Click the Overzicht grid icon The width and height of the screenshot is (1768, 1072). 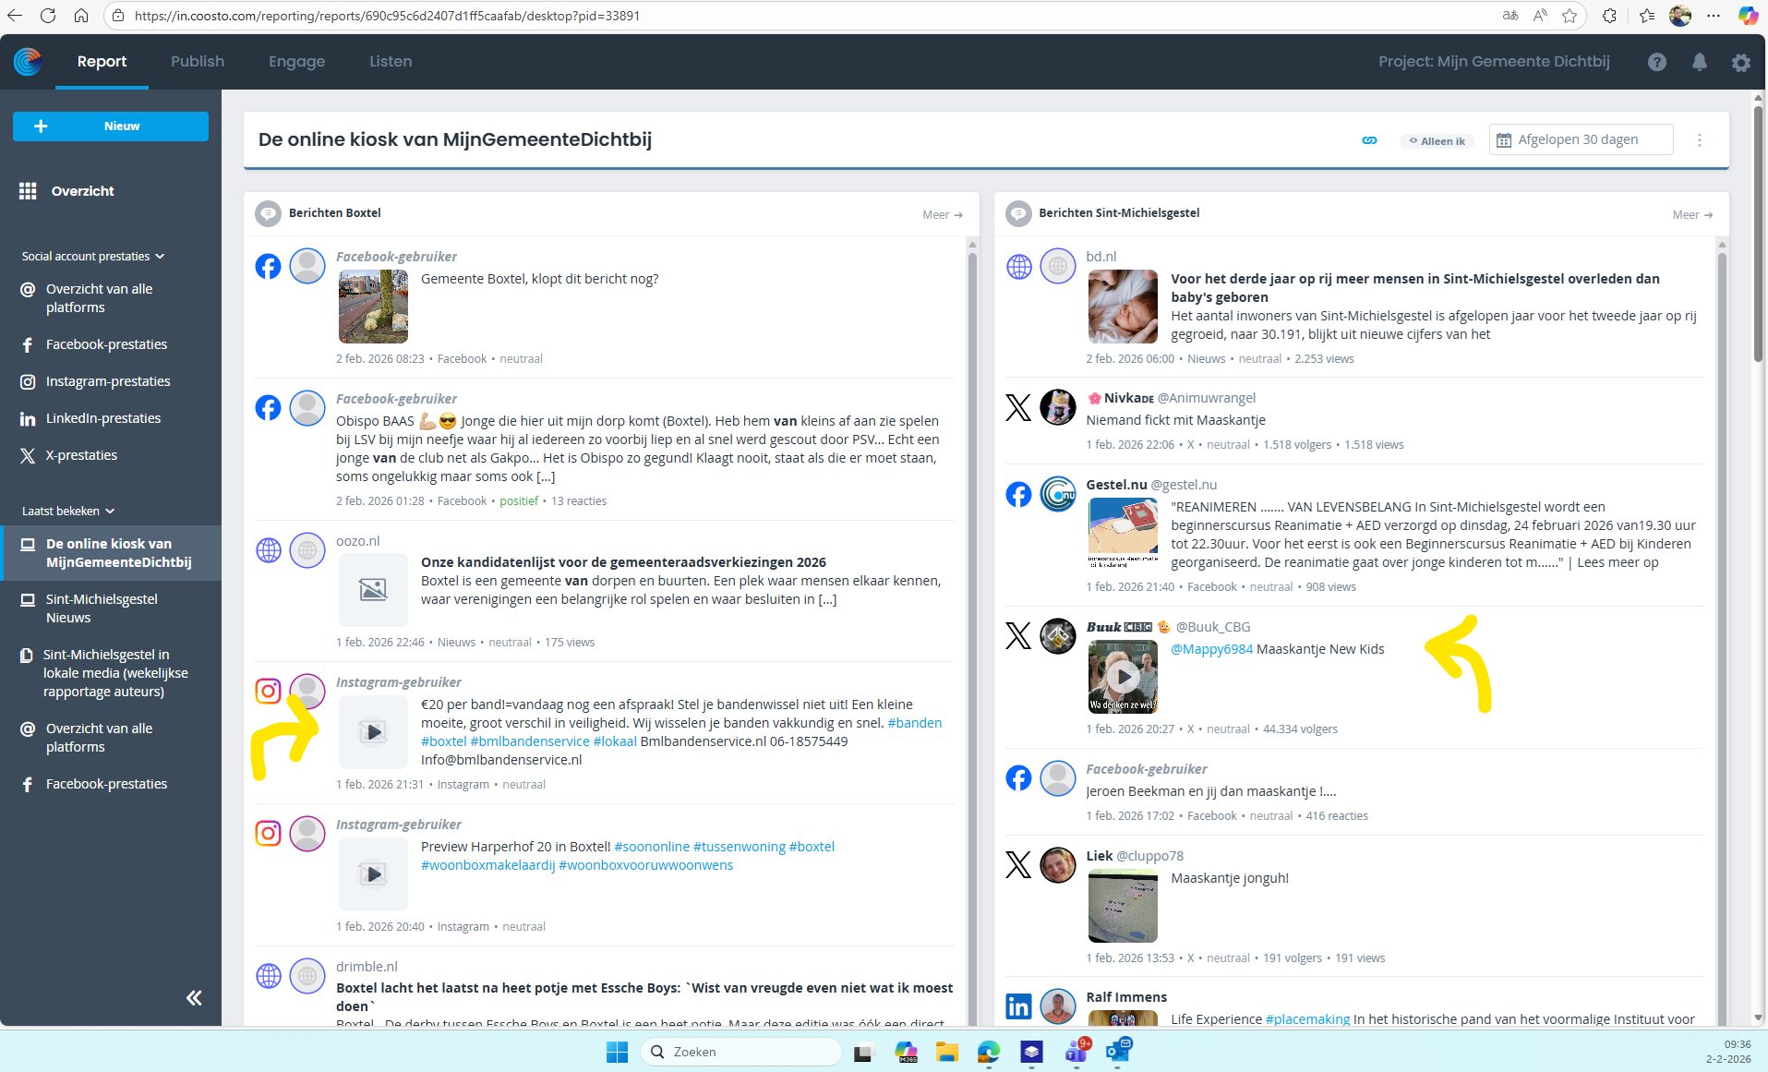tap(28, 191)
